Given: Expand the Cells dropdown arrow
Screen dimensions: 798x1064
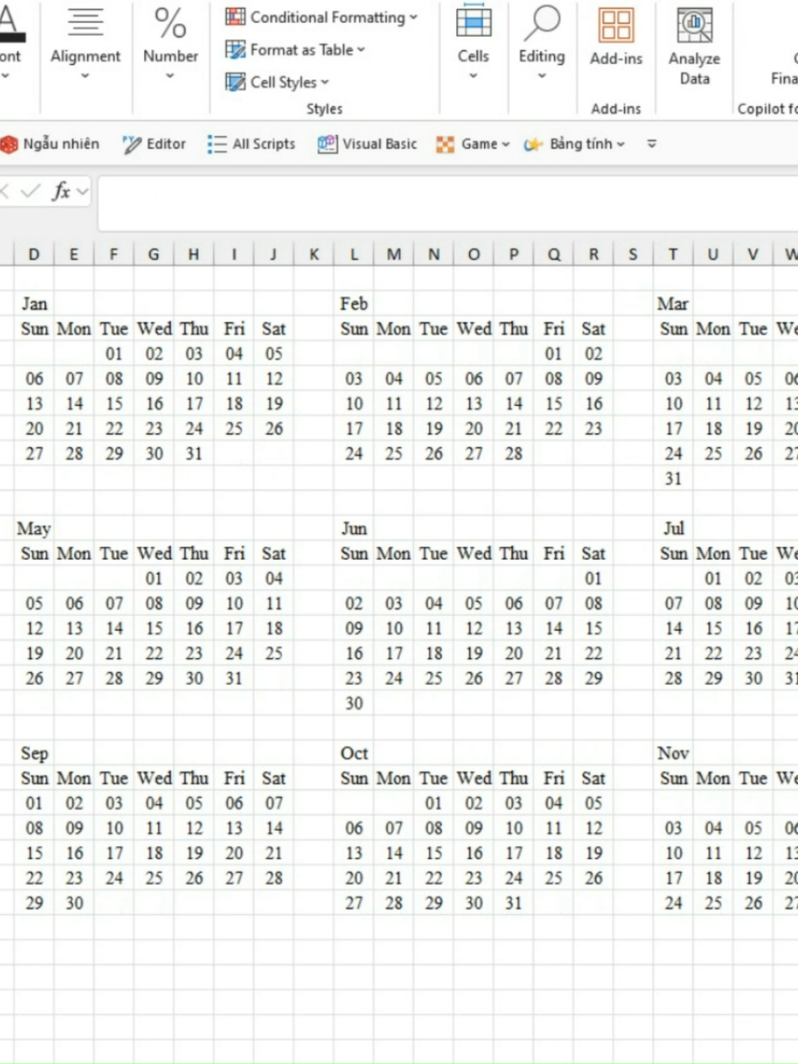Looking at the screenshot, I should 473,76.
